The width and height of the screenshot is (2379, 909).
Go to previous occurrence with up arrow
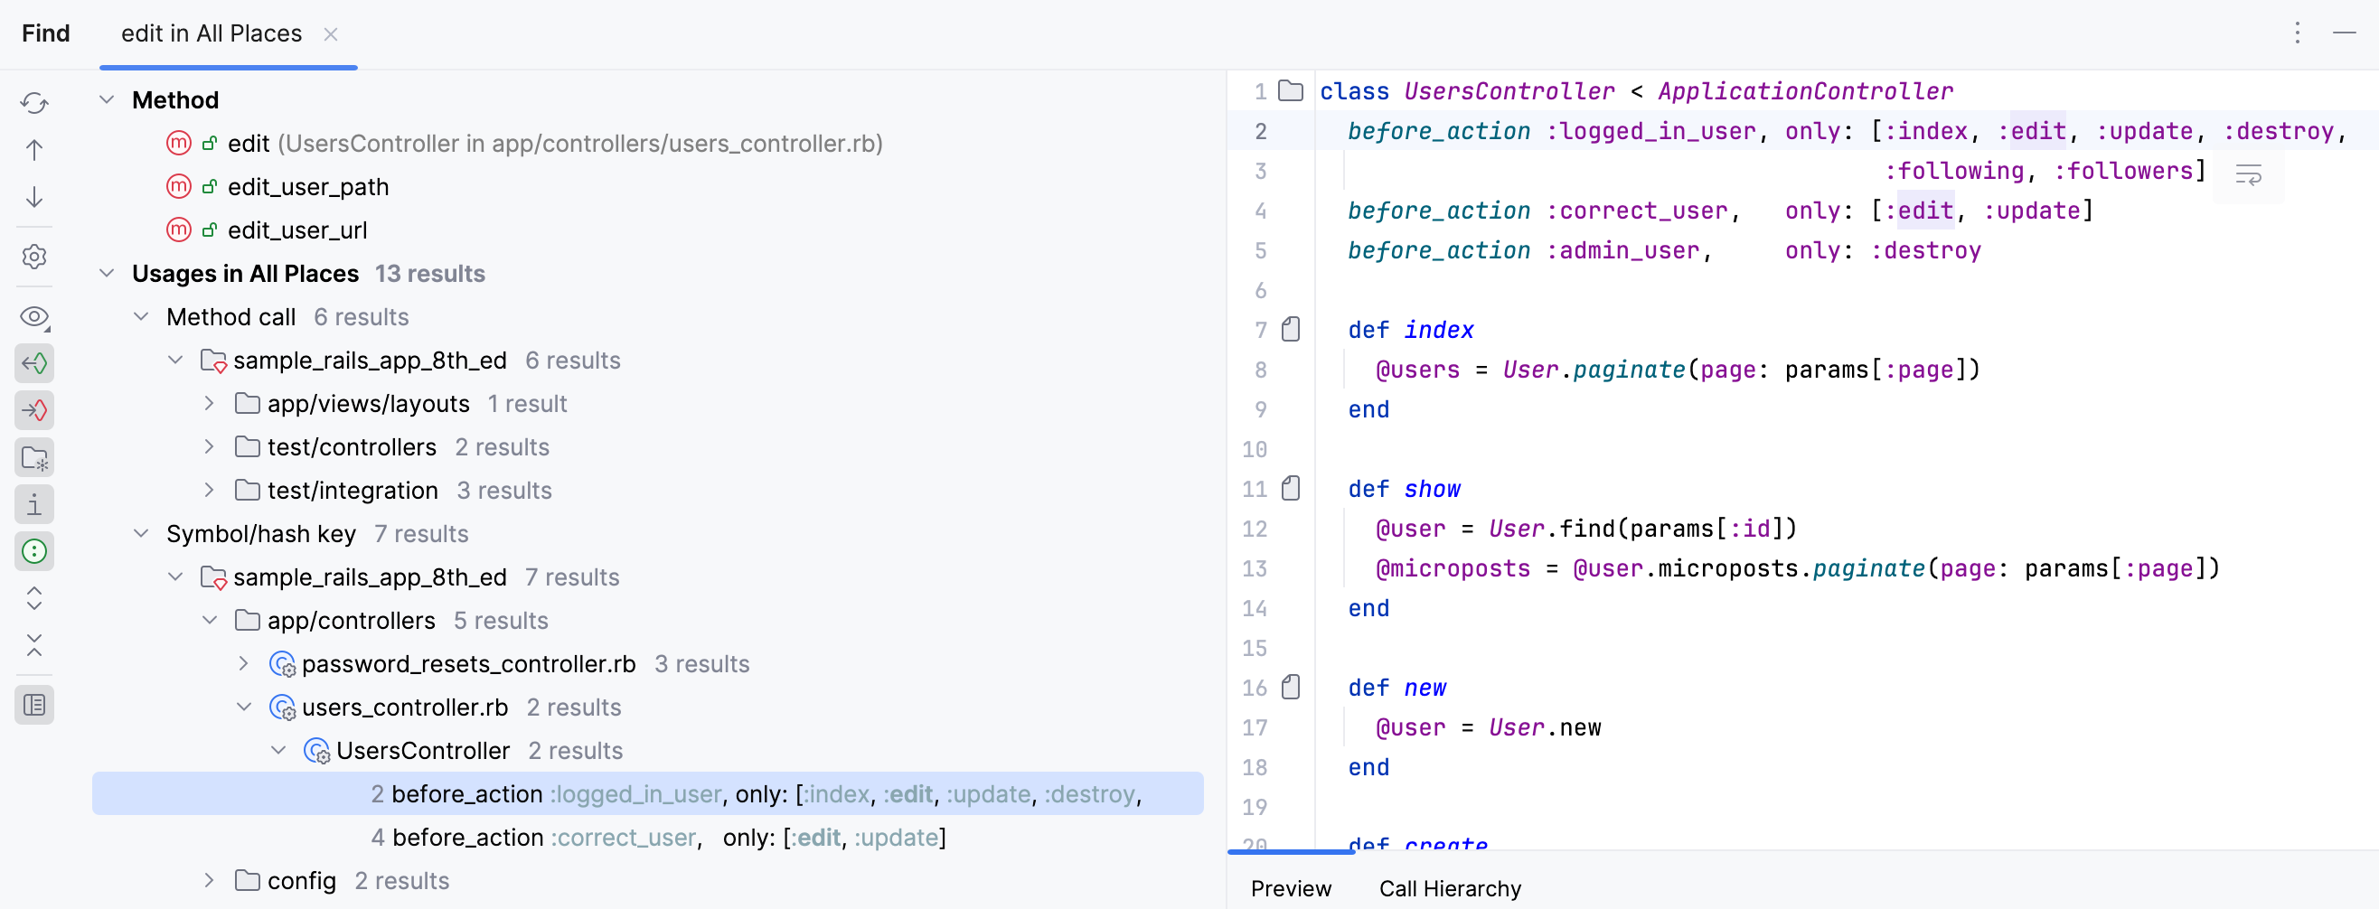pyautogui.click(x=34, y=150)
